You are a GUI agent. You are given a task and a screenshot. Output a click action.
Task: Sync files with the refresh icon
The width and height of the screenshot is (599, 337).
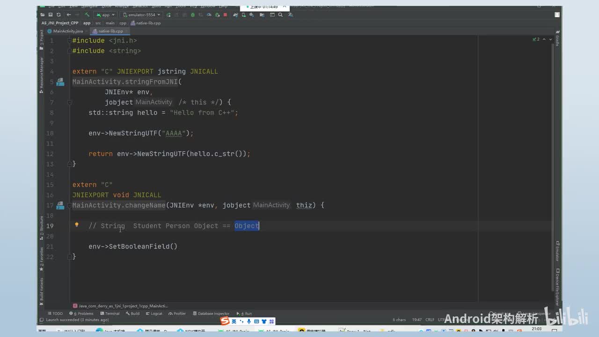coord(58,15)
